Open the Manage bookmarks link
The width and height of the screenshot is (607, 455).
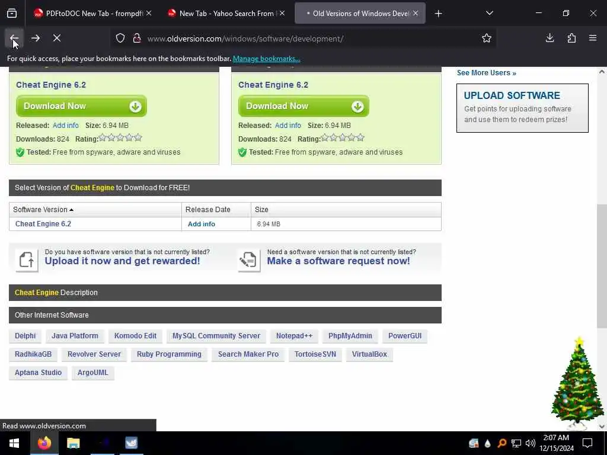(266, 59)
